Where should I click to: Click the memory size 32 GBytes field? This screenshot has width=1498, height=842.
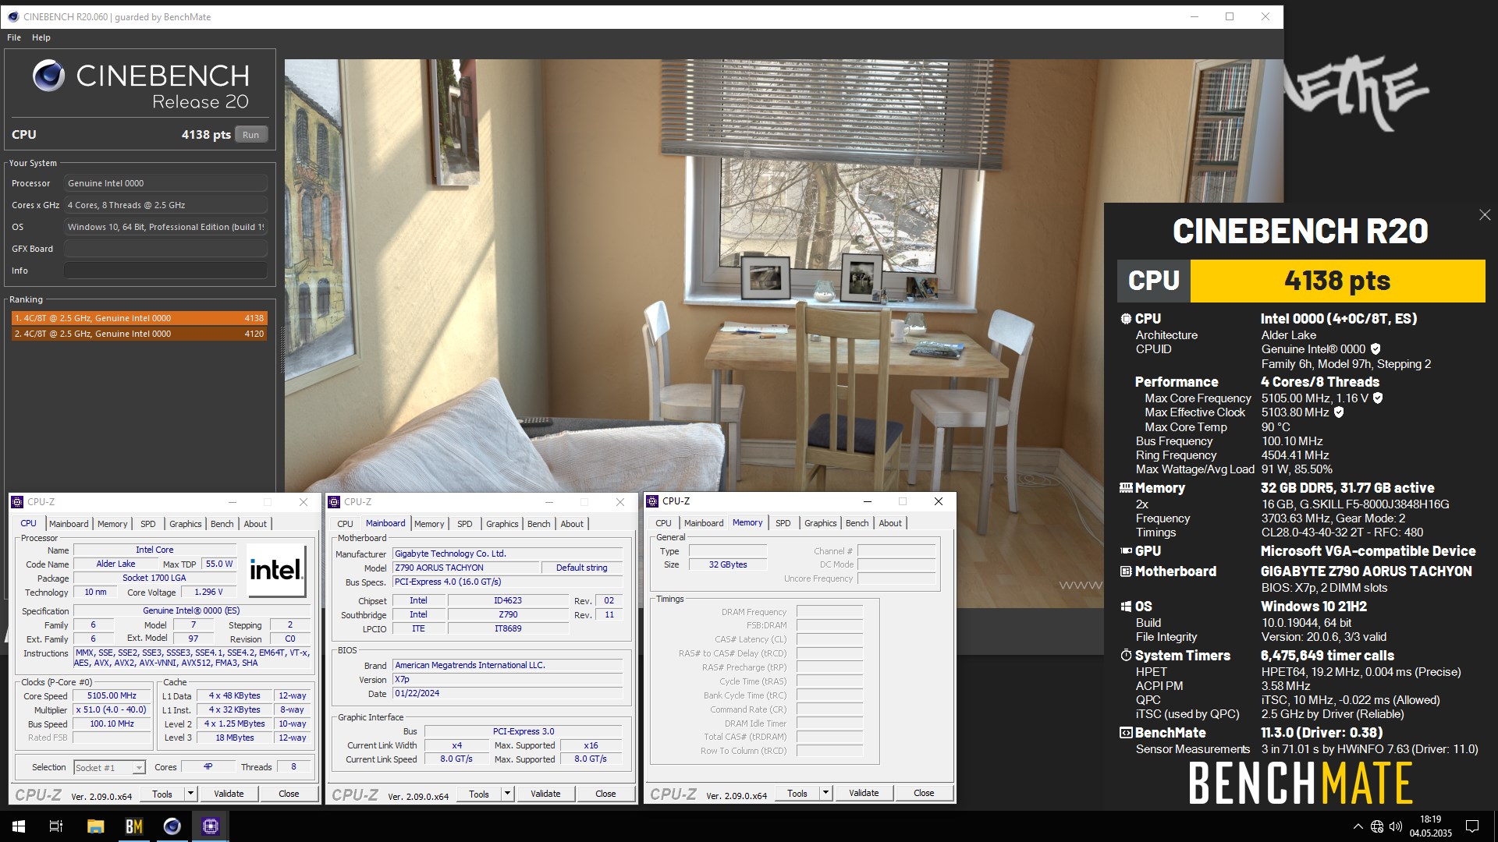727,564
